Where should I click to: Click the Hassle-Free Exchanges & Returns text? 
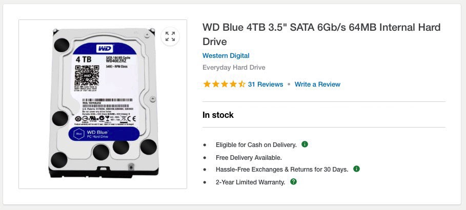point(282,170)
